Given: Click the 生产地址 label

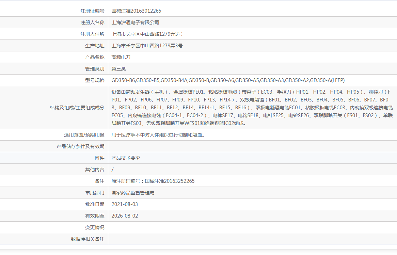Looking at the screenshot, I should 95,46.
